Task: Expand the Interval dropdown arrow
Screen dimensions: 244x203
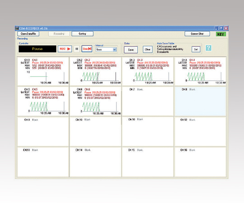Action: coord(114,50)
